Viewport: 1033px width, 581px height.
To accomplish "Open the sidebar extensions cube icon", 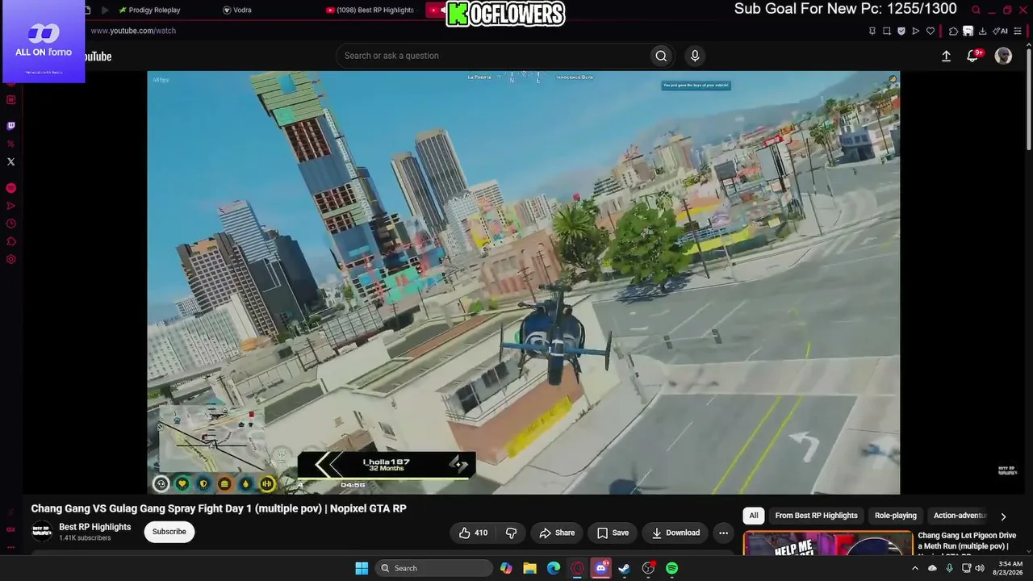I will [10, 241].
